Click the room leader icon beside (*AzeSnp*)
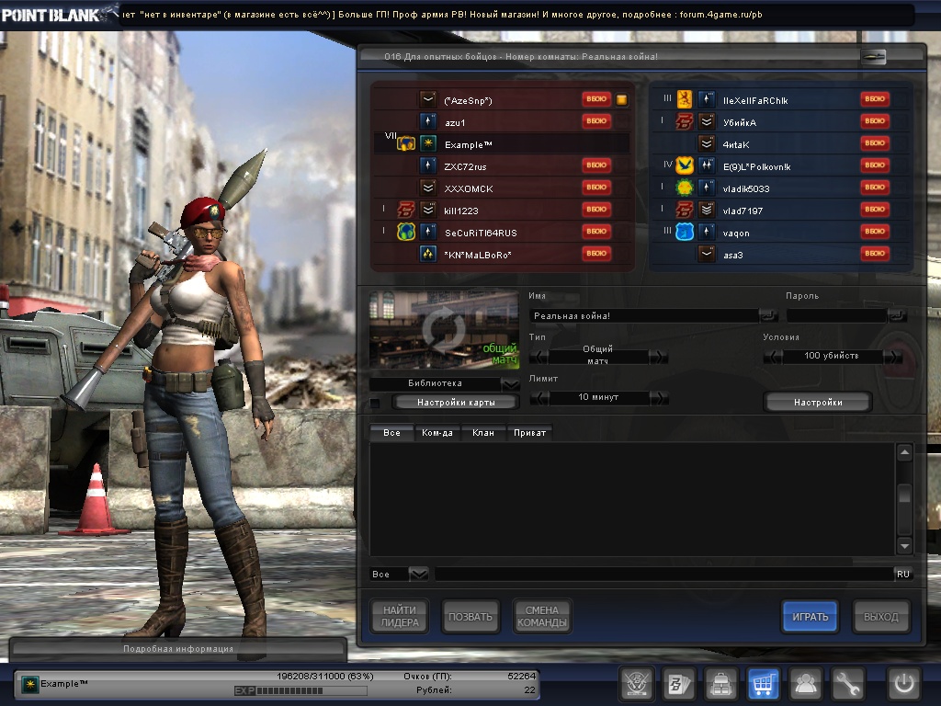Screen dimensions: 941x706 pyautogui.click(x=622, y=99)
